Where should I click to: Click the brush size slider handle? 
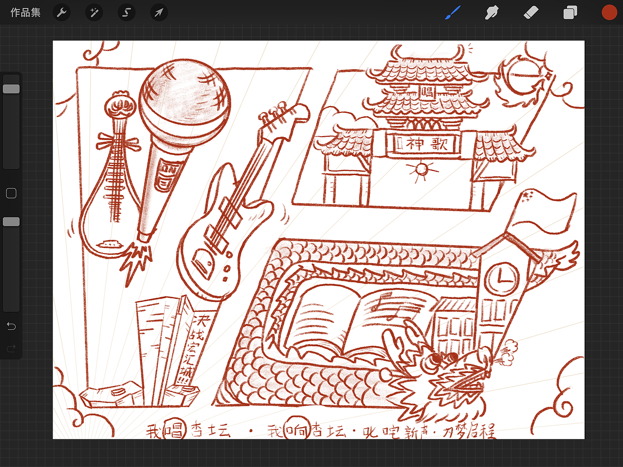coord(11,89)
